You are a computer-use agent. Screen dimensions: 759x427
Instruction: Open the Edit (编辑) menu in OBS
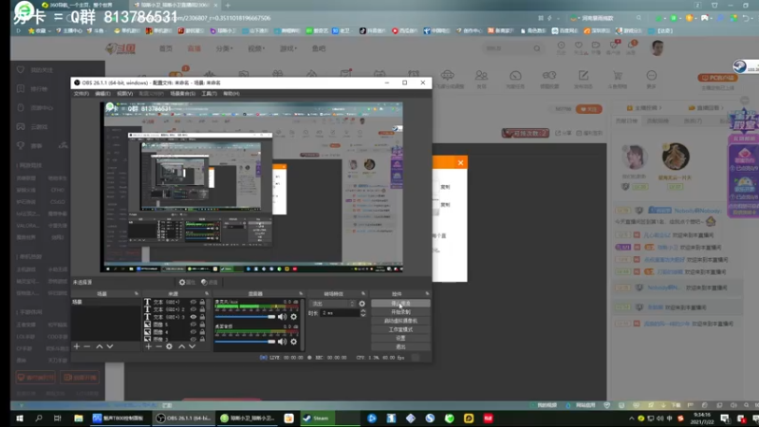[102, 93]
